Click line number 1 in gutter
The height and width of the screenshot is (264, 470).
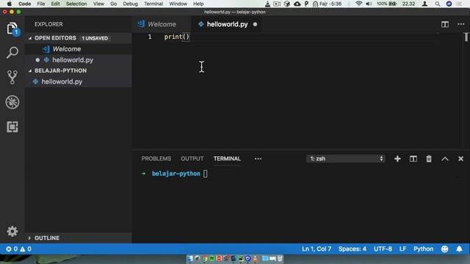(150, 37)
